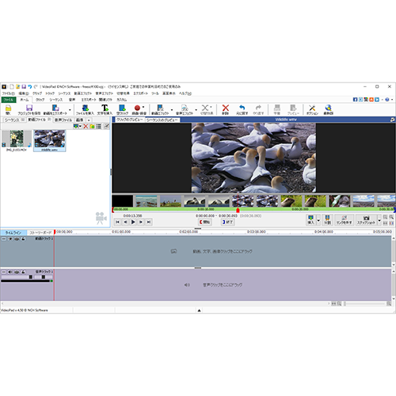Collapse Video Track 1 with the minus button
Image resolution: width=396 pixels, height=396 pixels.
click(x=4, y=238)
